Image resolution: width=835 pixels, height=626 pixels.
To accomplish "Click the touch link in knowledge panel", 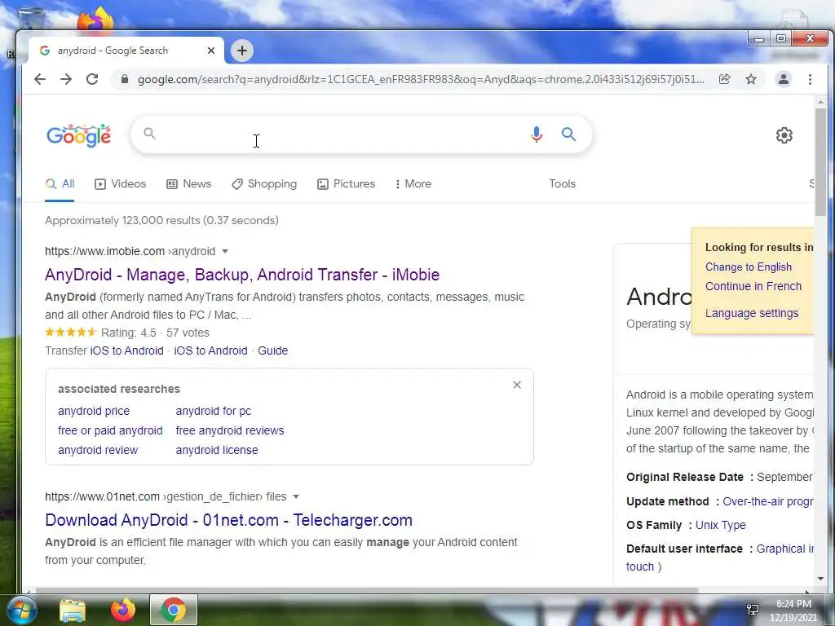I will 640,567.
